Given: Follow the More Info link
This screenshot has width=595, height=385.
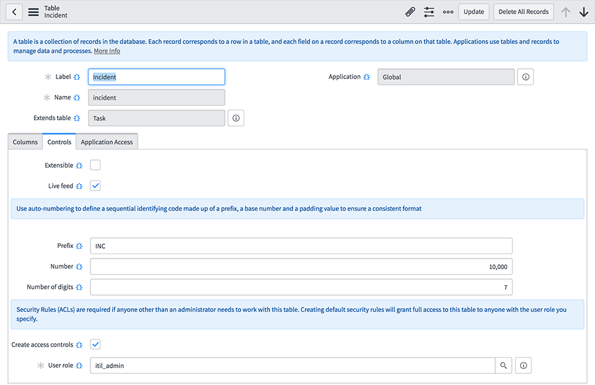Looking at the screenshot, I should (107, 51).
